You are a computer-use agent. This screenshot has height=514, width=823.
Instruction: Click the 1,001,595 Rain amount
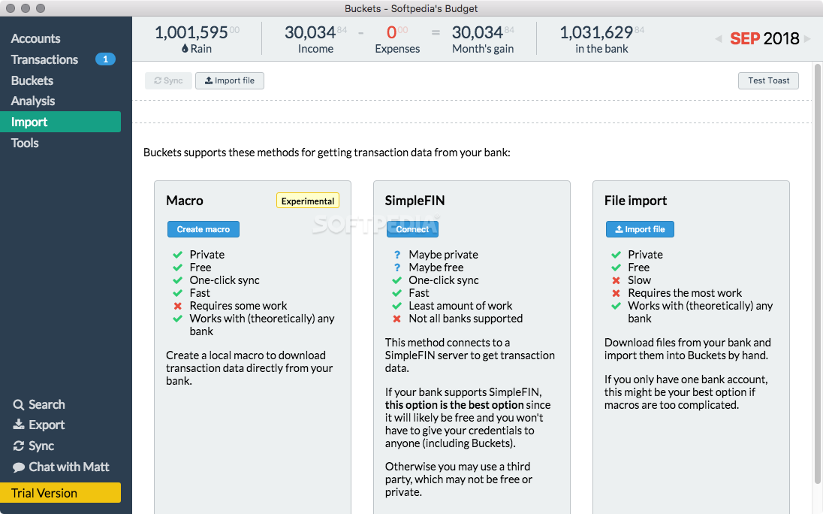point(197,32)
